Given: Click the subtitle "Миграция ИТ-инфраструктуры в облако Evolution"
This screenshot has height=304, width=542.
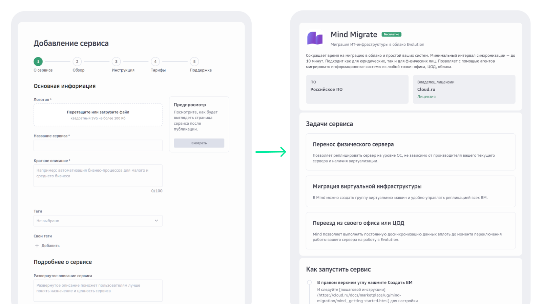Looking at the screenshot, I should [x=377, y=45].
